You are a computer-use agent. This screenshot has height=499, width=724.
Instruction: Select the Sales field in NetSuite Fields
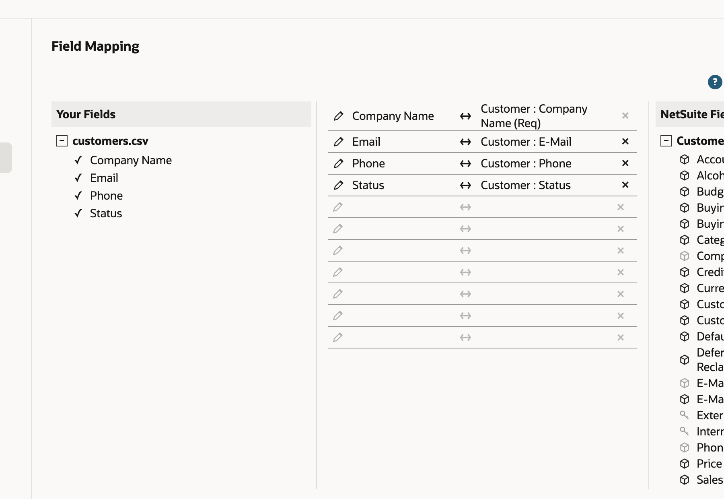[x=710, y=480]
